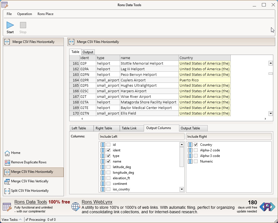Uncheck the name column checkbox
The height and width of the screenshot is (223, 278).
point(108,161)
